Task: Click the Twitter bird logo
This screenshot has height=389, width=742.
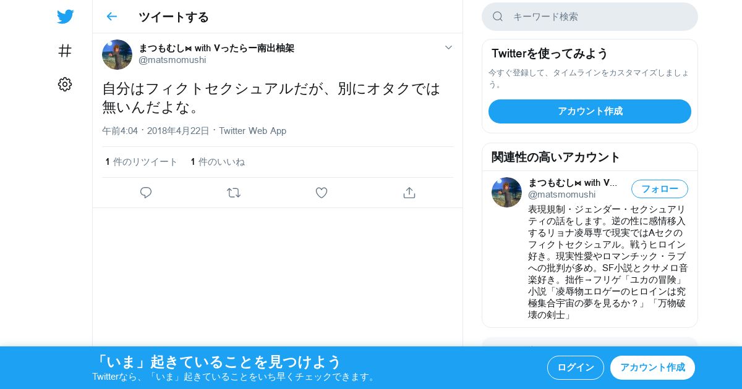Action: [65, 17]
